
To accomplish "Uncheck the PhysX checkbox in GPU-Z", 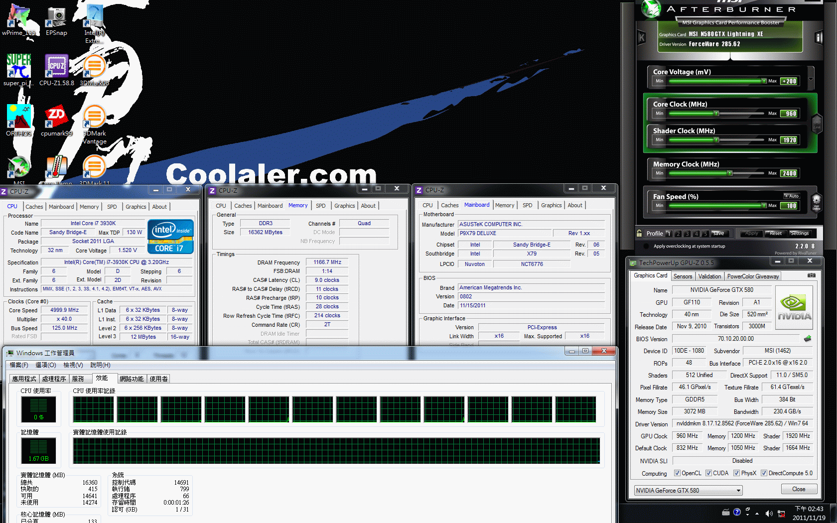I will coord(736,473).
